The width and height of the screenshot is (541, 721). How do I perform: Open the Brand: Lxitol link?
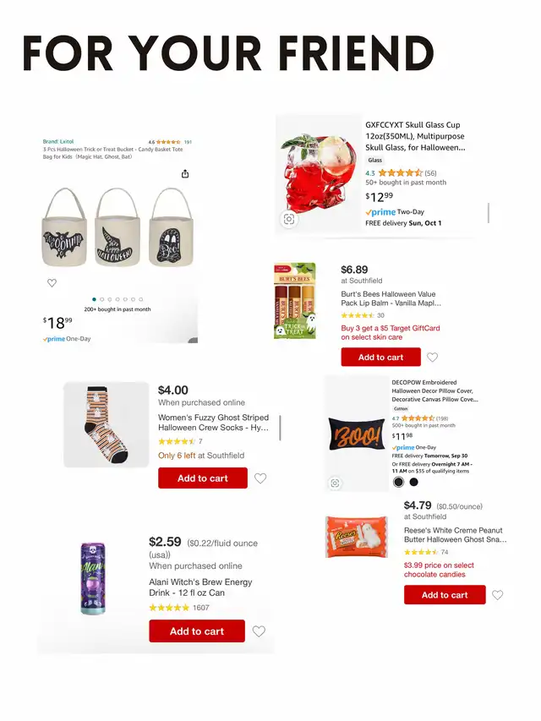(58, 142)
